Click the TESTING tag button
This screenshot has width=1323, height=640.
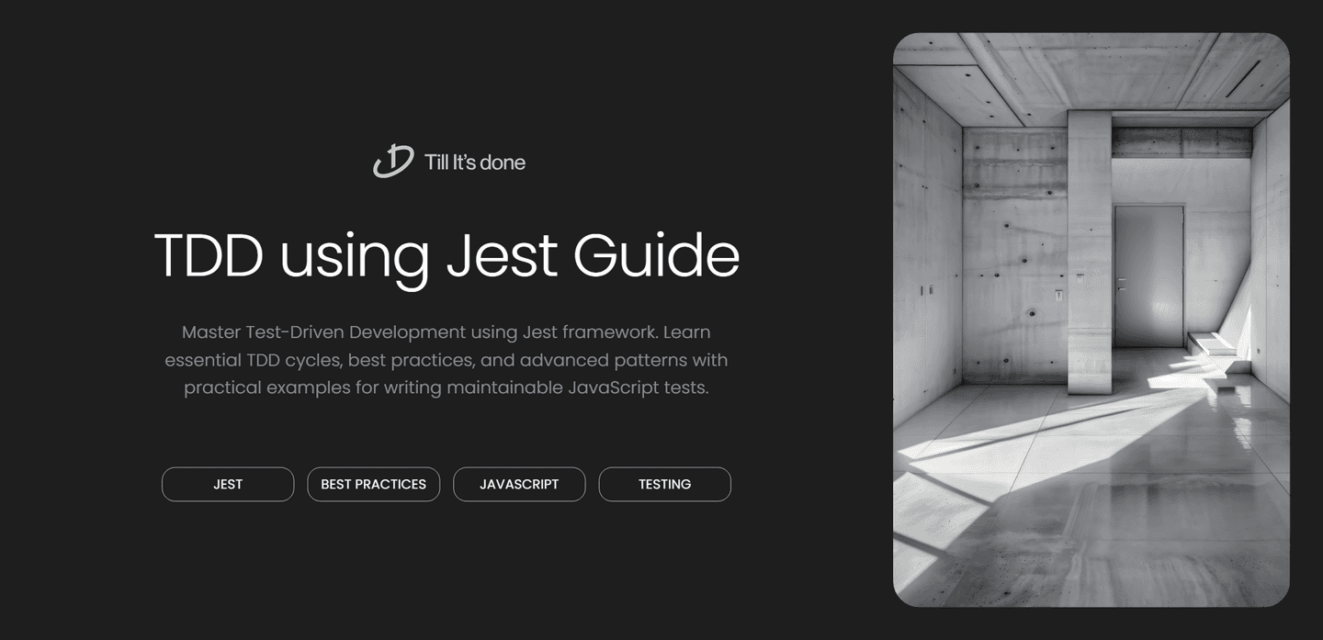coord(664,484)
